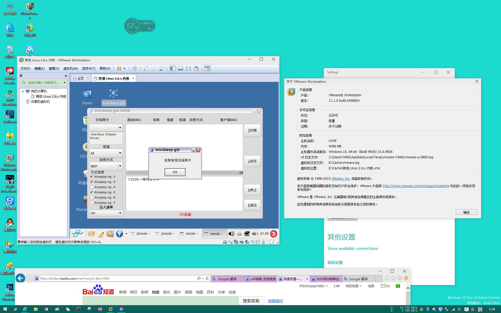This screenshot has width=501, height=313.
Task: Open the Windows Start button on taskbar
Action: pos(5,309)
